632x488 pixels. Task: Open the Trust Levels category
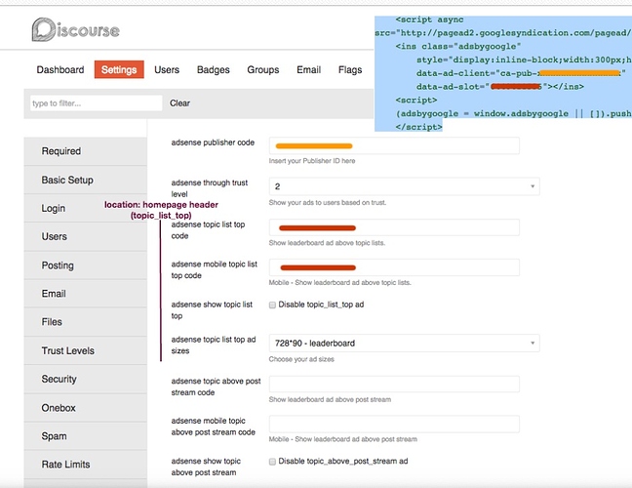click(x=86, y=351)
